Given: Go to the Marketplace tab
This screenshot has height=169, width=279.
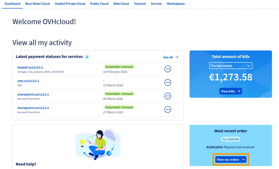Looking at the screenshot, I should point(176,4).
